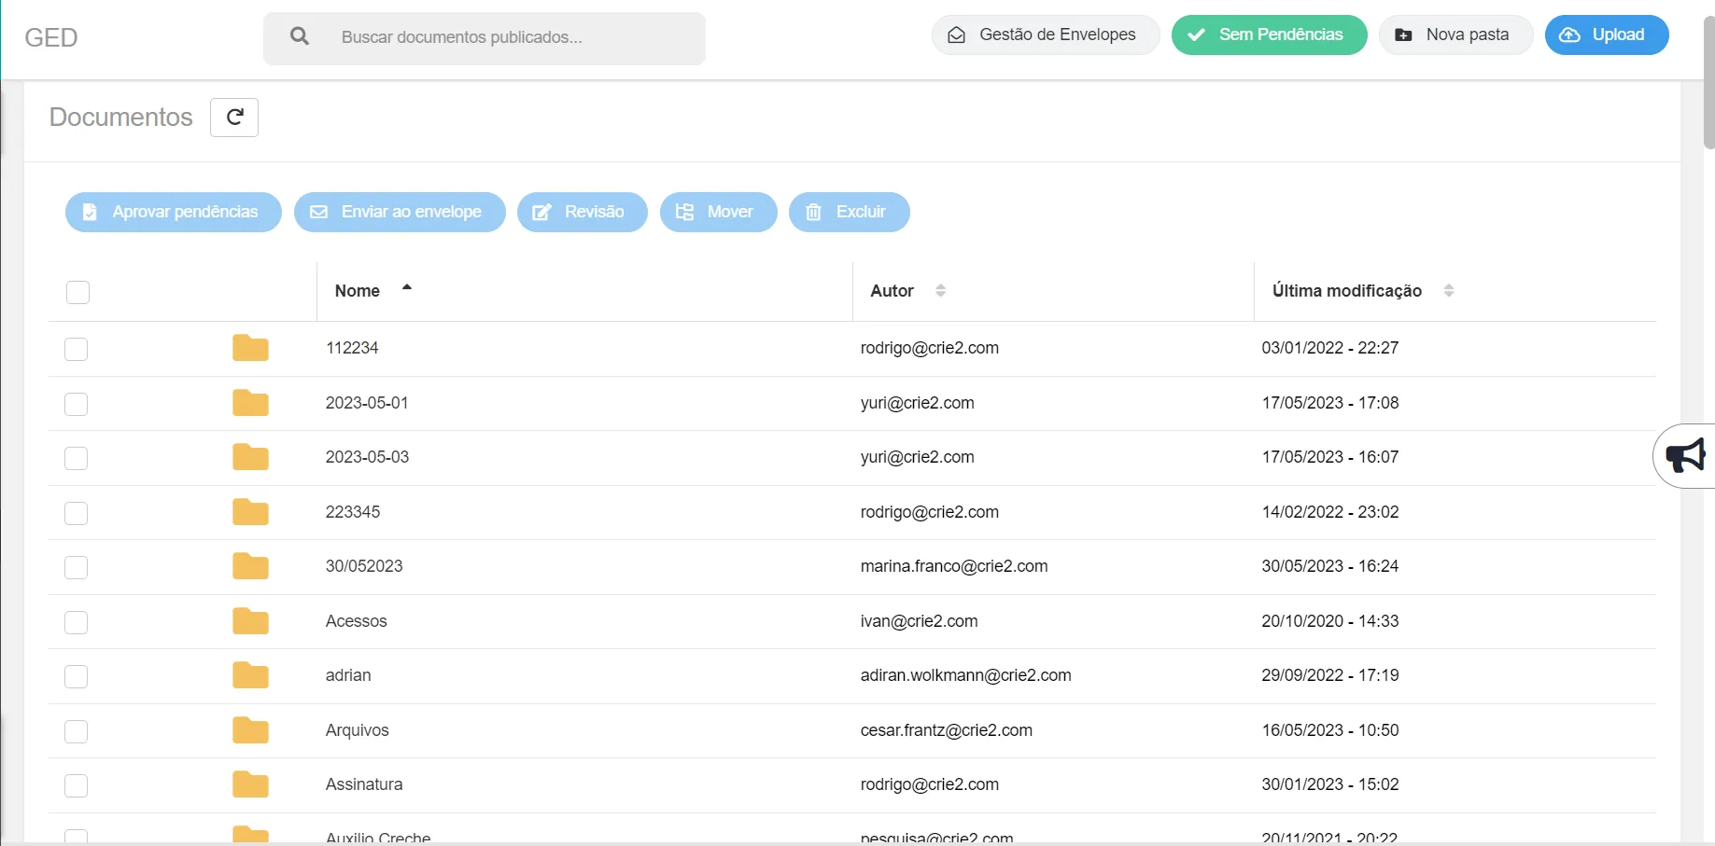The width and height of the screenshot is (1715, 846).
Task: Click date 30/01/2023 - 15:02
Action: click(x=1330, y=784)
